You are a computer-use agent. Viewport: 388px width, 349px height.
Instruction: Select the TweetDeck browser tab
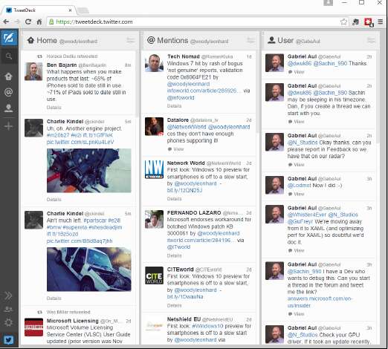coord(39,10)
